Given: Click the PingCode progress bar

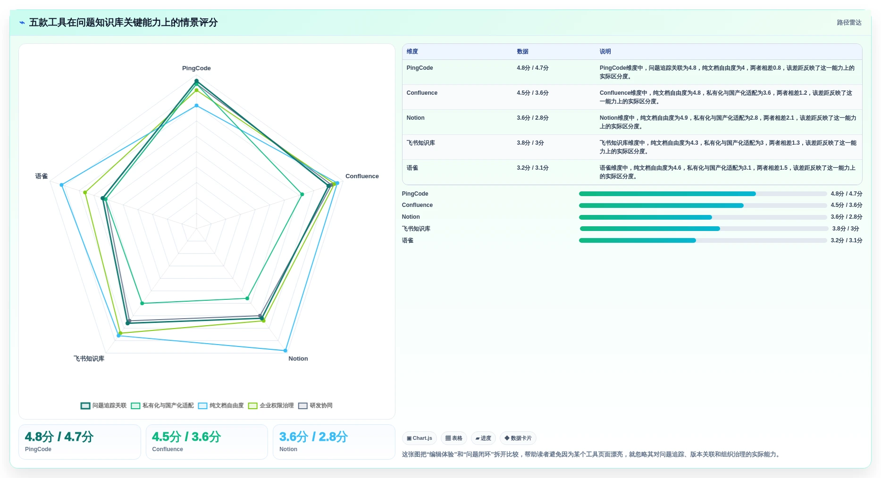Looking at the screenshot, I should (x=703, y=194).
